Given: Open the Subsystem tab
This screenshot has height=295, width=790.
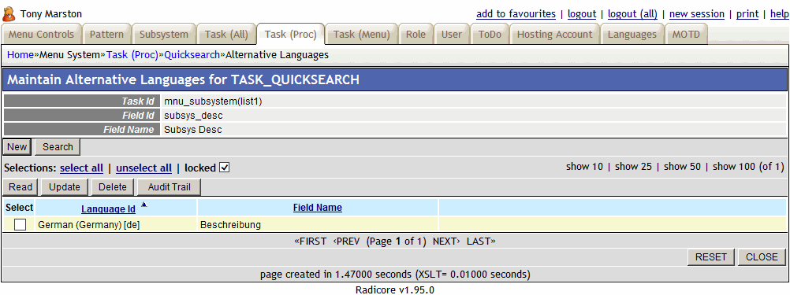Looking at the screenshot, I should (x=164, y=35).
